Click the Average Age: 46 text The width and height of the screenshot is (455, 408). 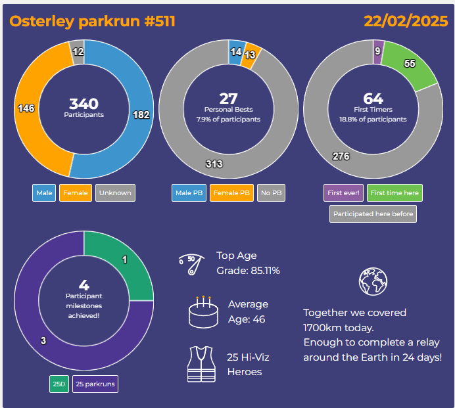[x=248, y=311]
